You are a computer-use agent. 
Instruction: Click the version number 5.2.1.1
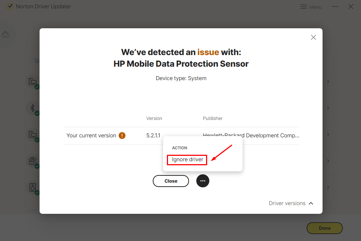click(153, 136)
